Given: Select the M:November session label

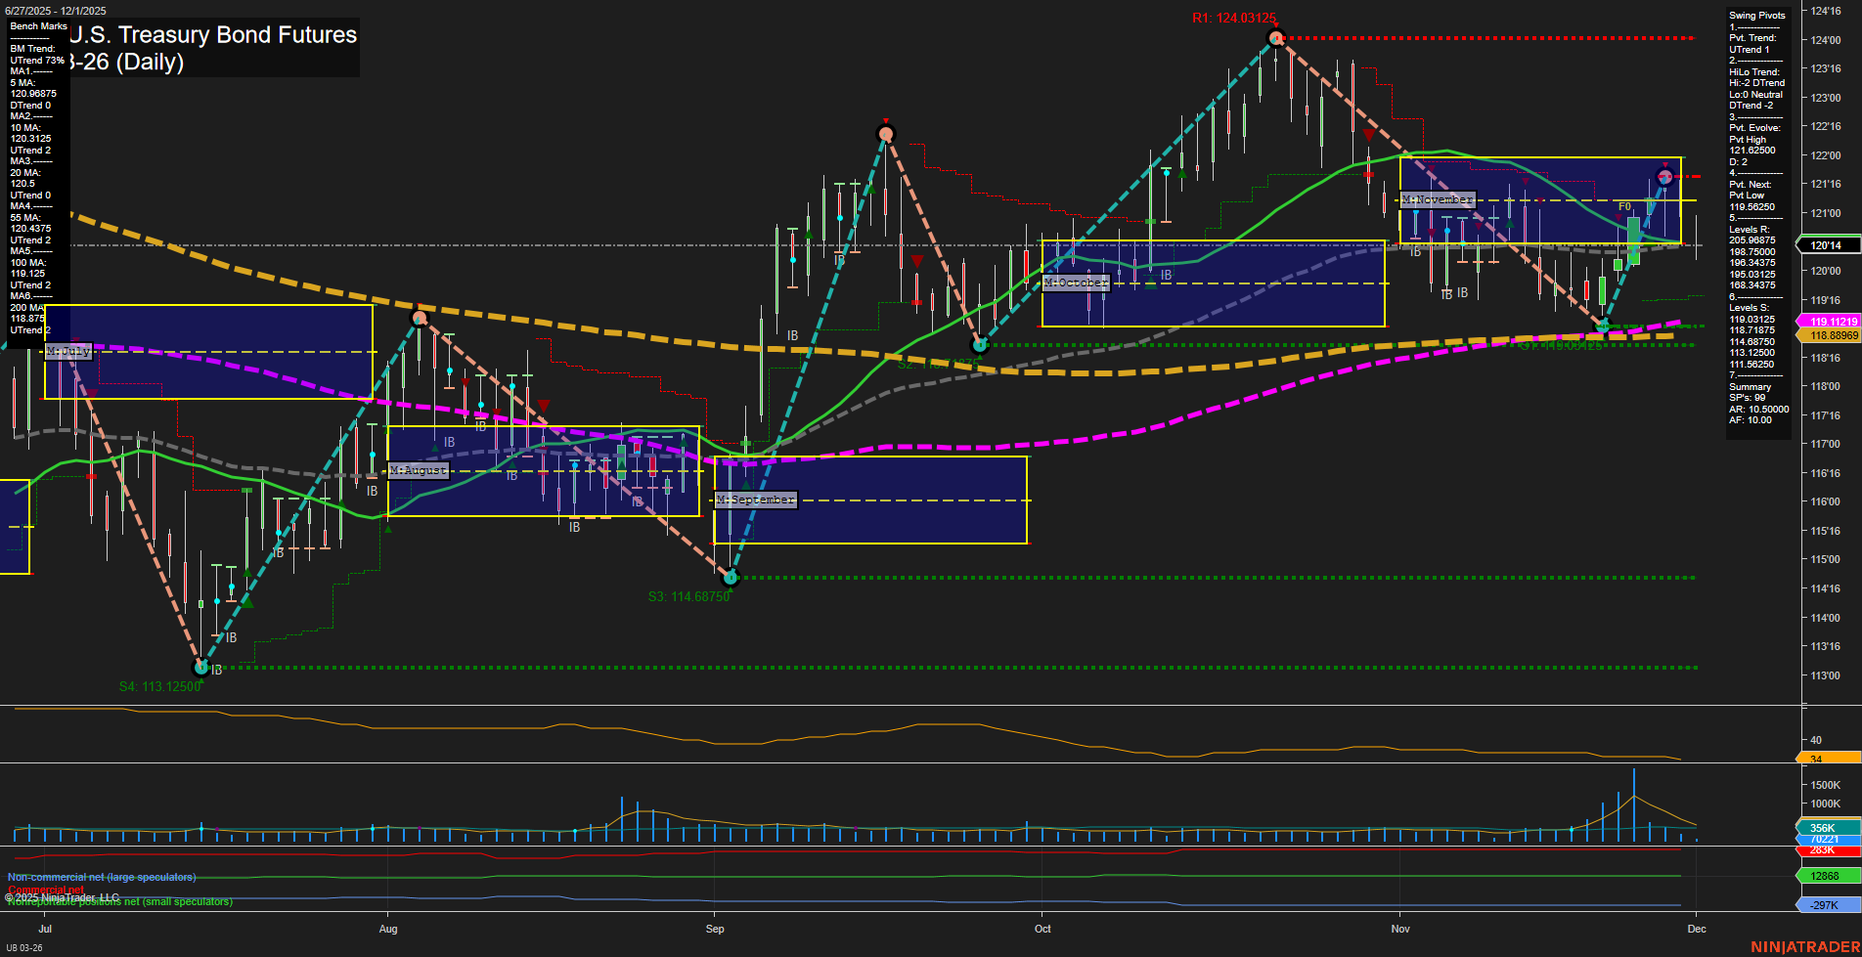Looking at the screenshot, I should [1437, 199].
